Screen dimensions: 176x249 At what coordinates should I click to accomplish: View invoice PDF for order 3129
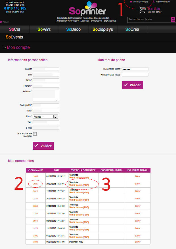point(79,230)
